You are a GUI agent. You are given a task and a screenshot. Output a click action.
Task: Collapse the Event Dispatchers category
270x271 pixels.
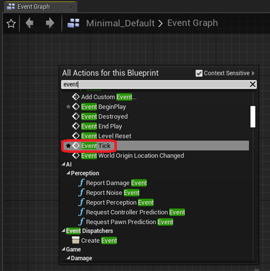(64, 231)
